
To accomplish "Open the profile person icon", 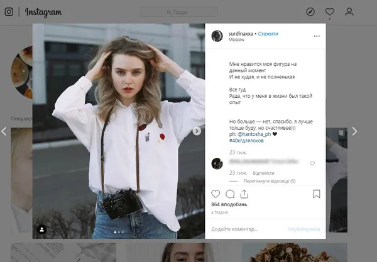I will [x=349, y=12].
